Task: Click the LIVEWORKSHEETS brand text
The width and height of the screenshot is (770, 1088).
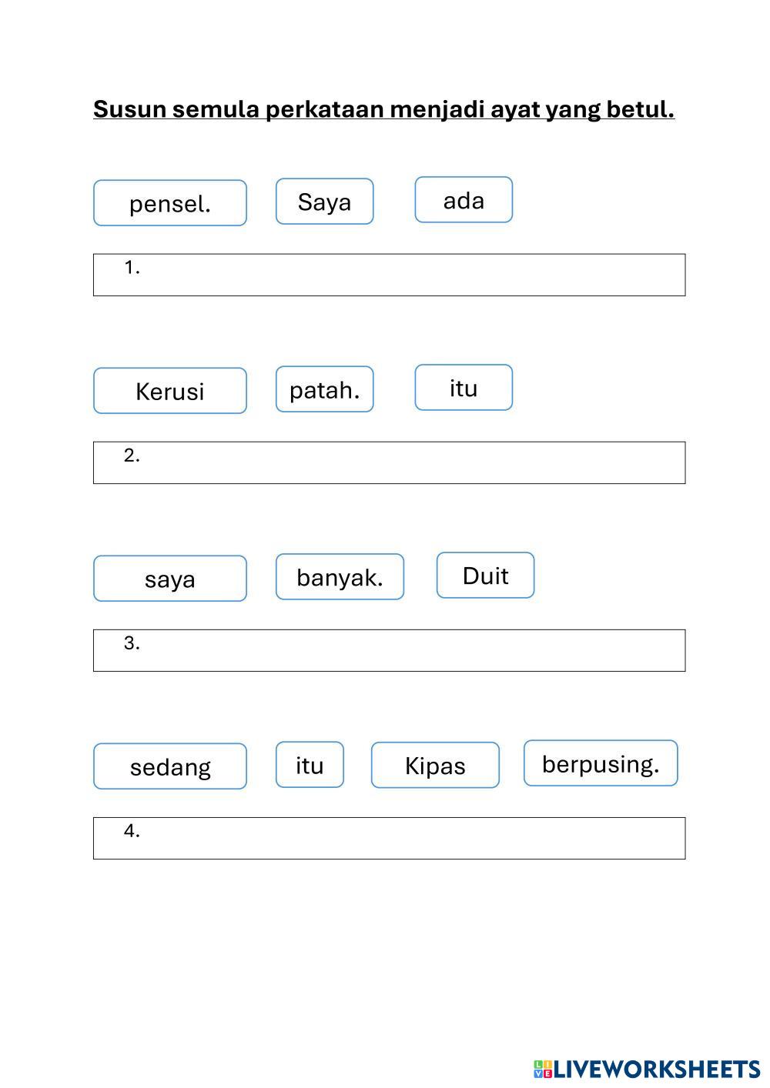Action: click(657, 1069)
